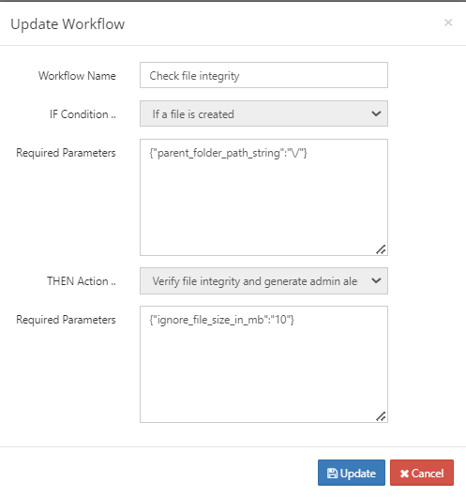Click inside the condition parameters textarea
The image size is (466, 497).
tap(263, 197)
